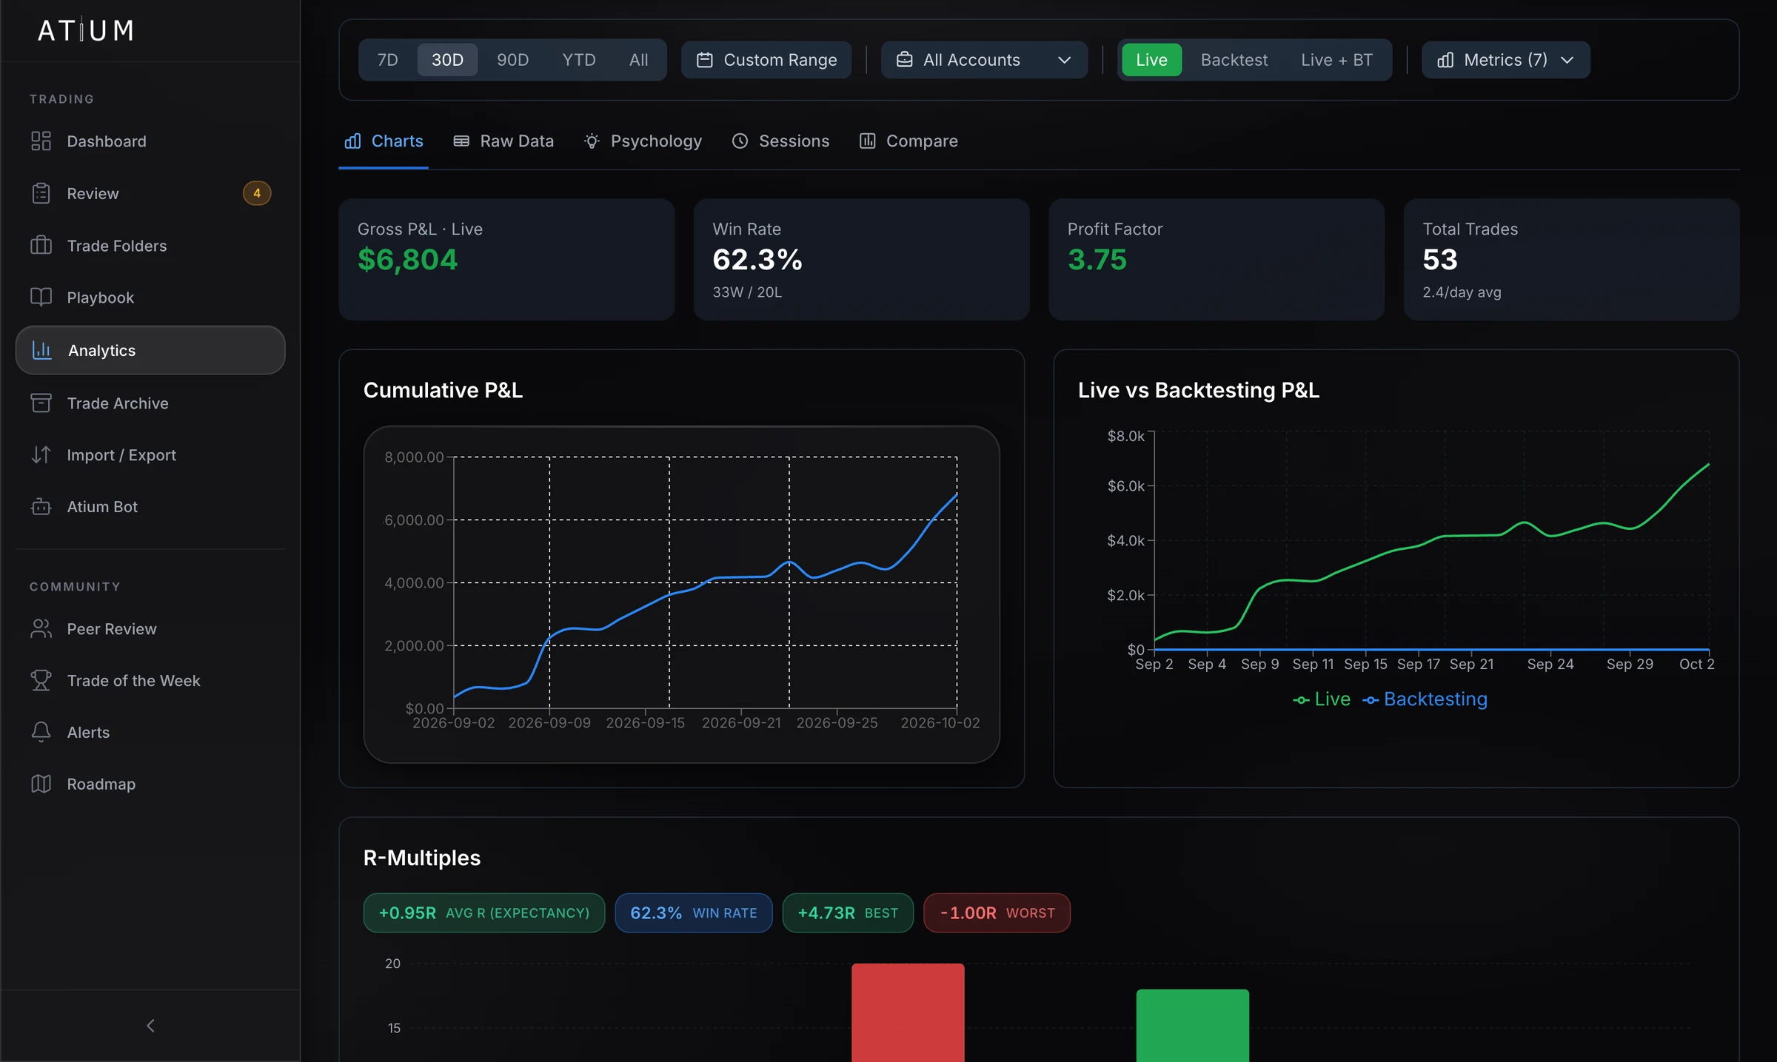Screen dimensions: 1777x1062
Task: Click the Roadmap map icon
Action: point(41,784)
